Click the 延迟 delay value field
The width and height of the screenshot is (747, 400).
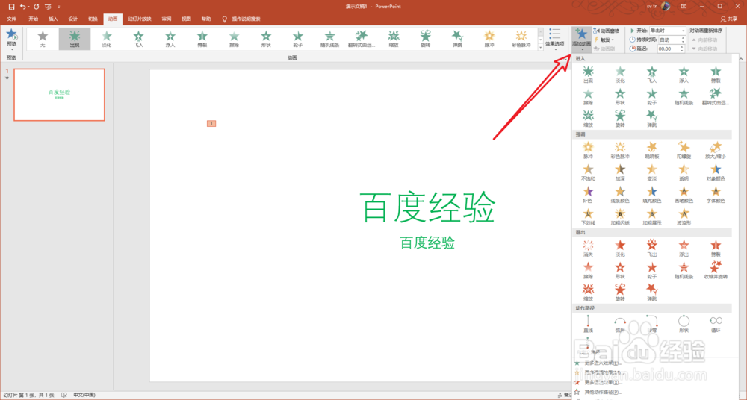(x=669, y=49)
